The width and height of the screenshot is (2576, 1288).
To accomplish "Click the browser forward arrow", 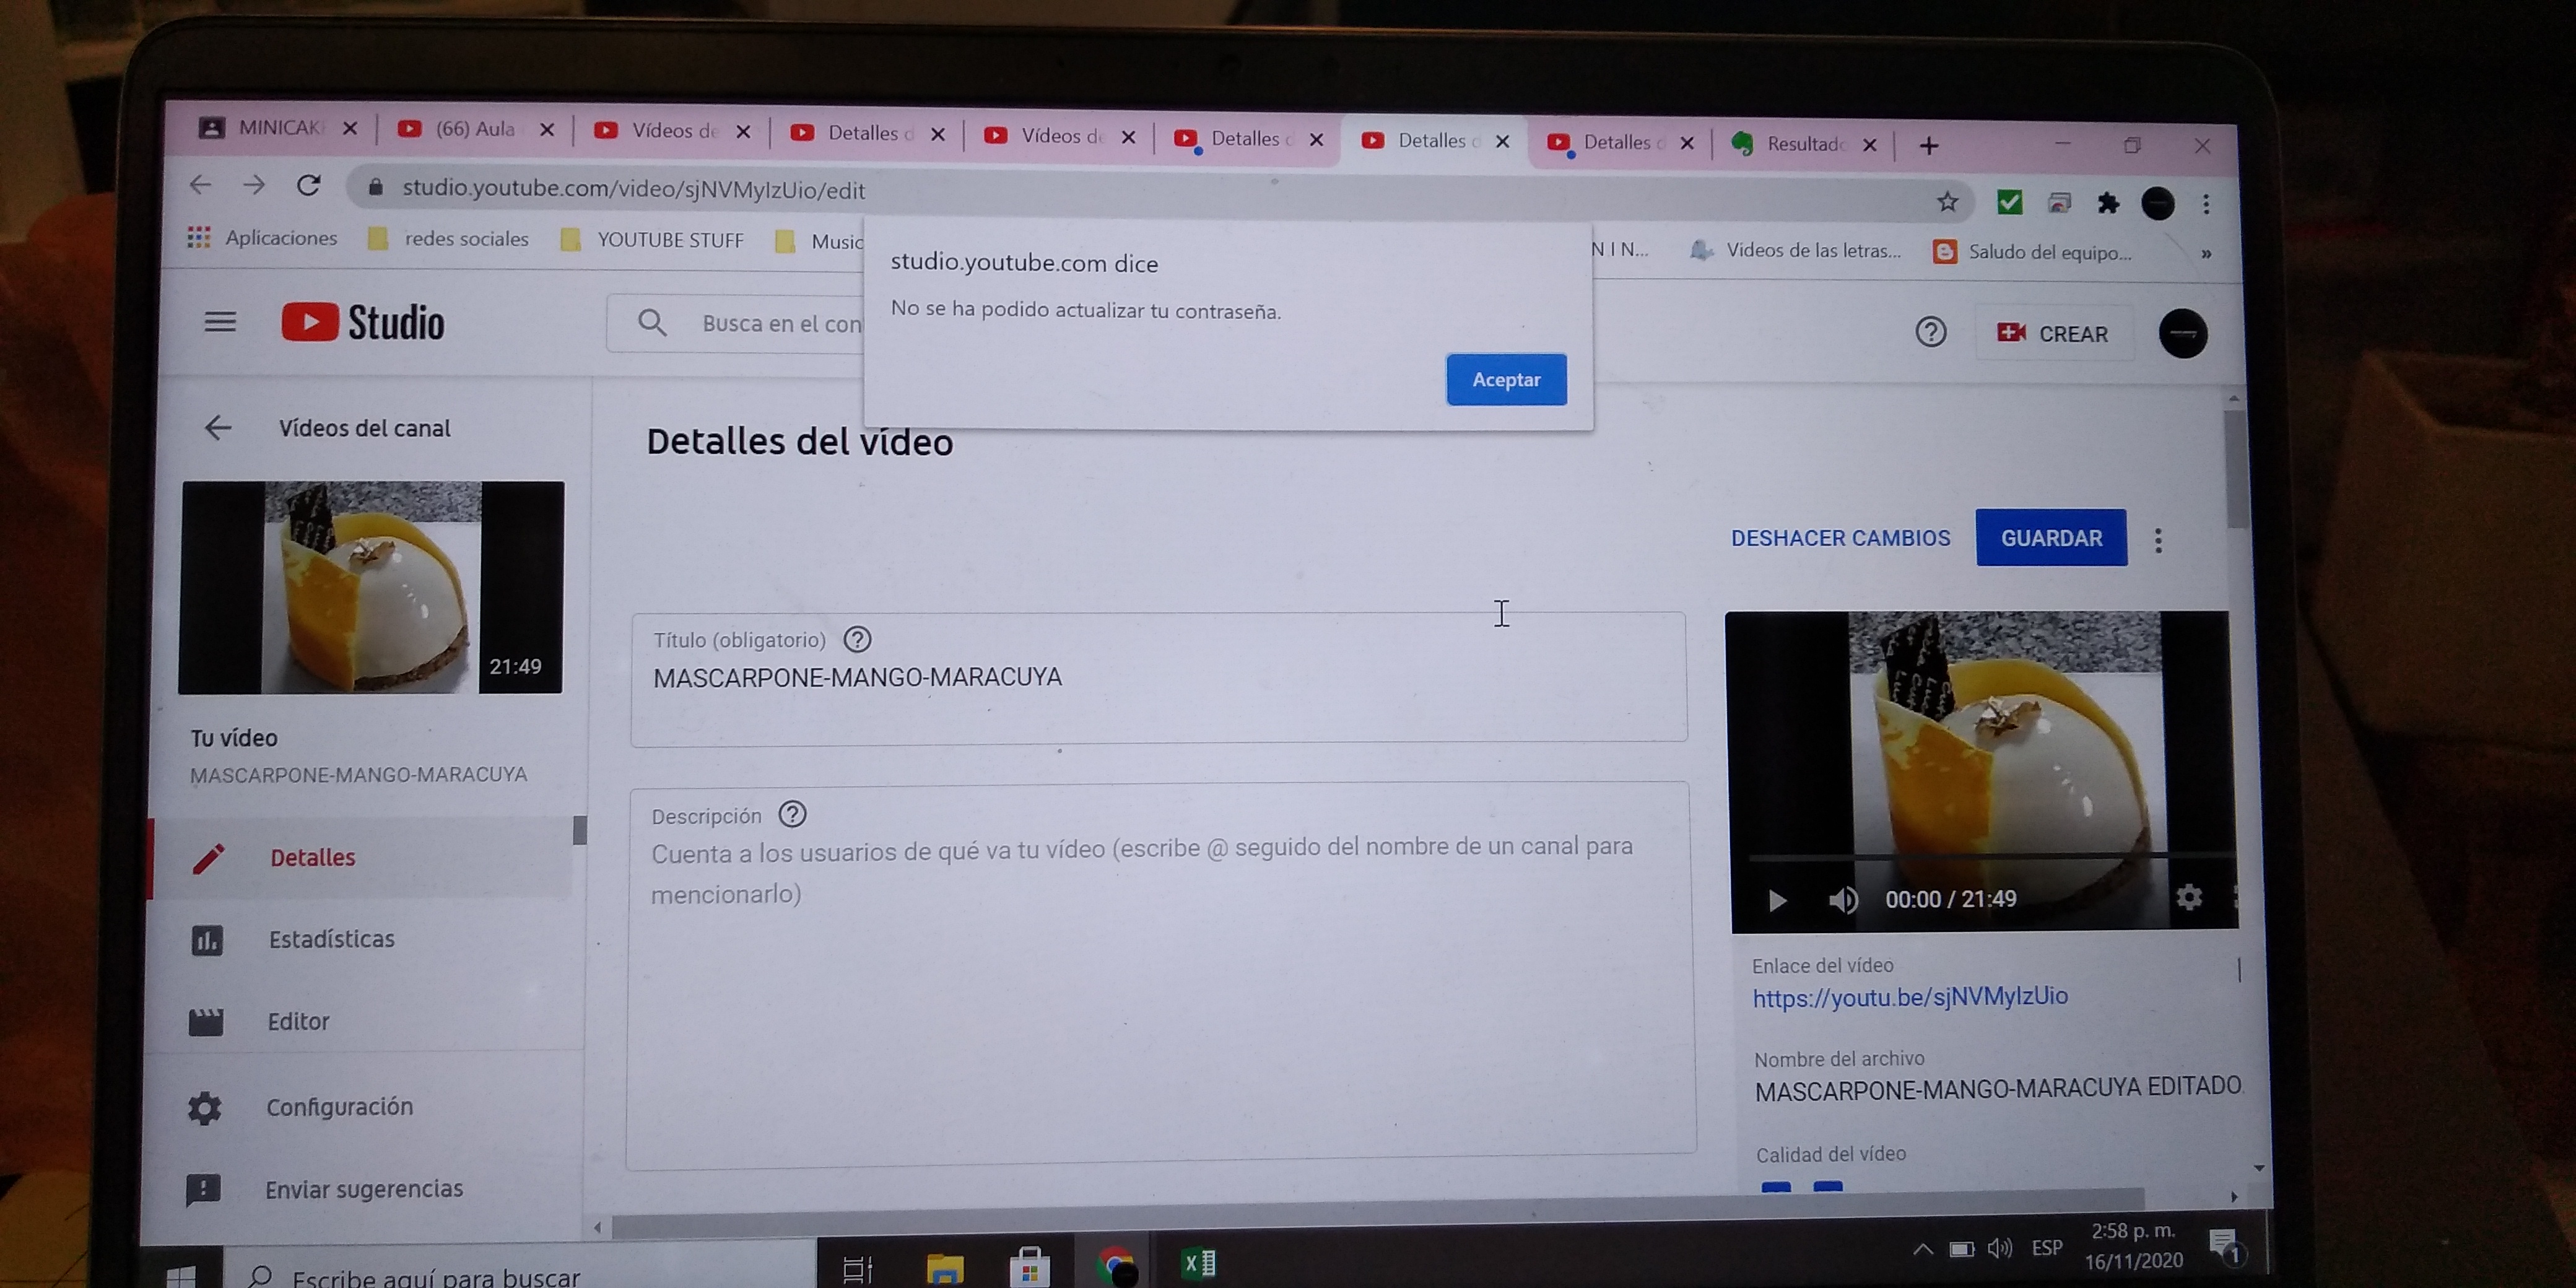I will (254, 185).
